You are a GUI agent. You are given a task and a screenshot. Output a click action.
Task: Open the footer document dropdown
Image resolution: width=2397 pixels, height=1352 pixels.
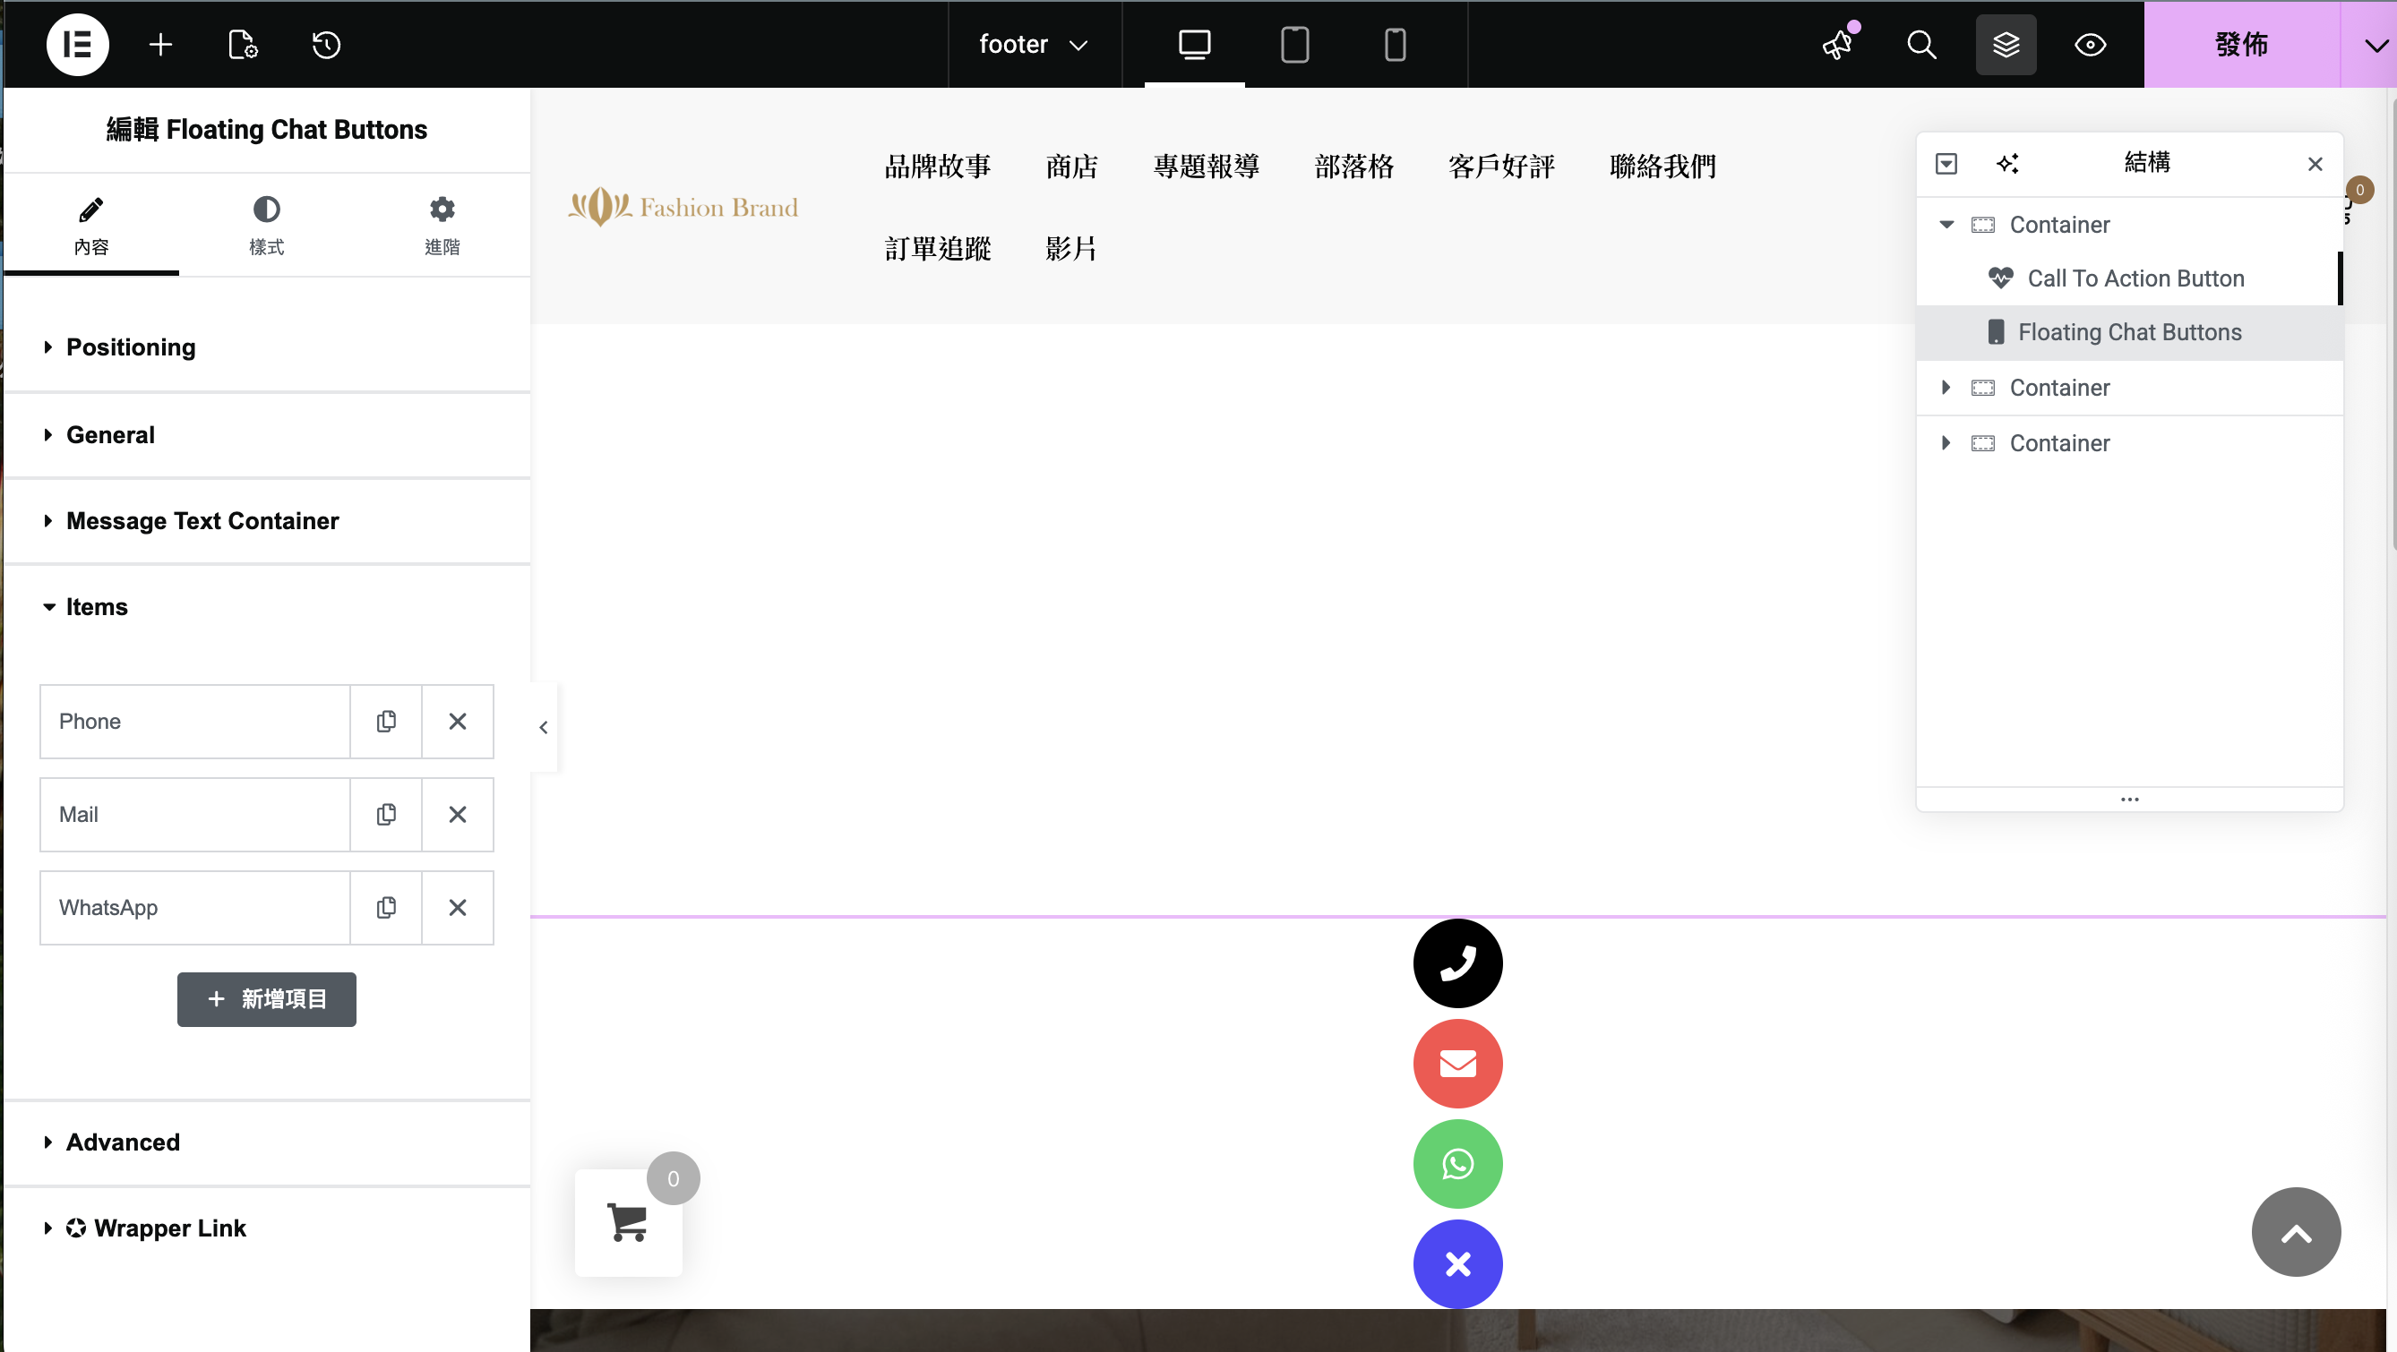1033,44
